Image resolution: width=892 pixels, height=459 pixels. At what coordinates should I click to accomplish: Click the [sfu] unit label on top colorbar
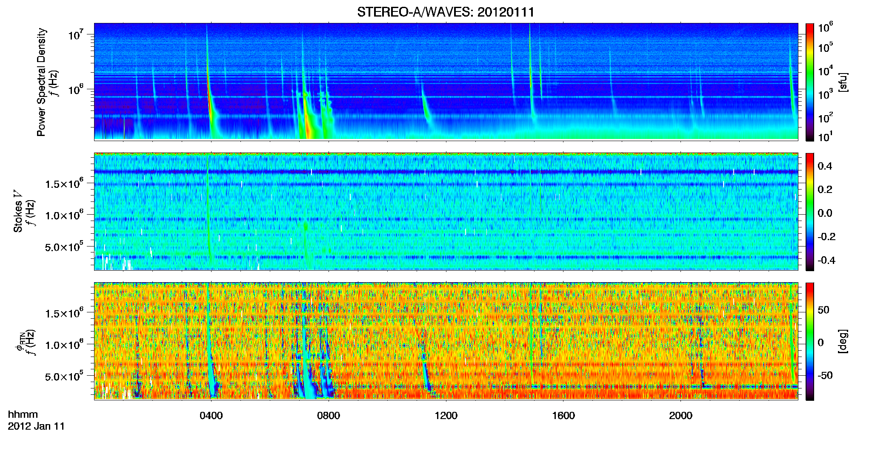point(843,82)
